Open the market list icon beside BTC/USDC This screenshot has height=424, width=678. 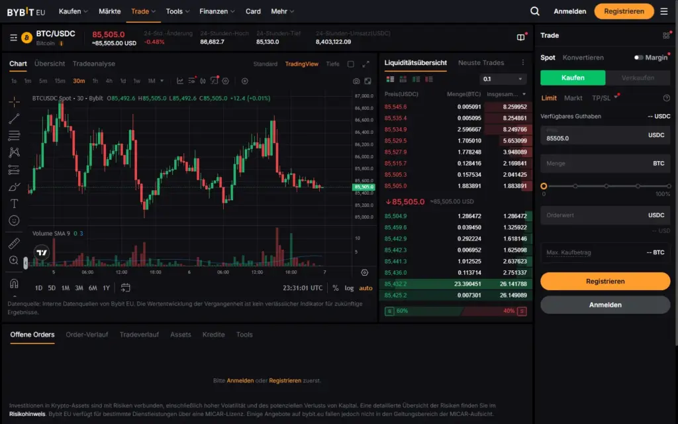[x=13, y=38]
